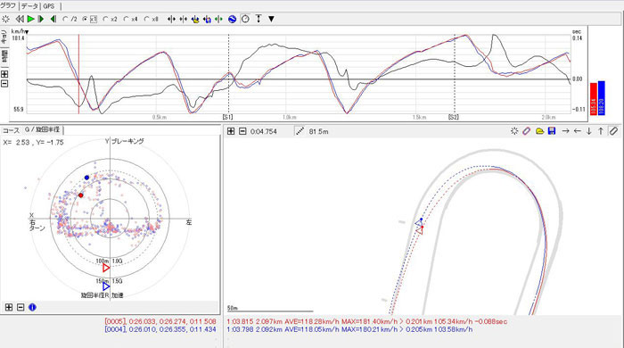This screenshot has width=624, height=348.
Task: Reset the map view with sunburst icon
Action: tap(514, 131)
